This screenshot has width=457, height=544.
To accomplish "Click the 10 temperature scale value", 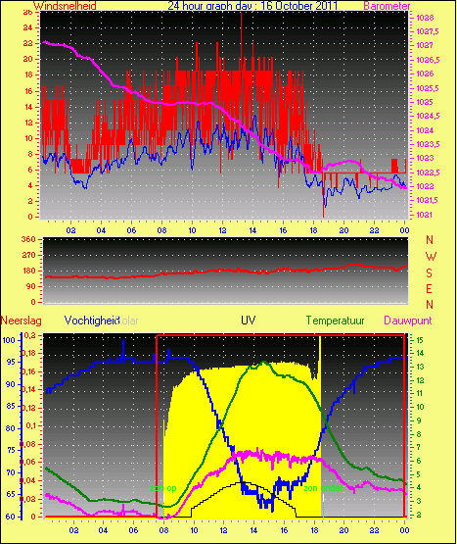I will point(420,407).
